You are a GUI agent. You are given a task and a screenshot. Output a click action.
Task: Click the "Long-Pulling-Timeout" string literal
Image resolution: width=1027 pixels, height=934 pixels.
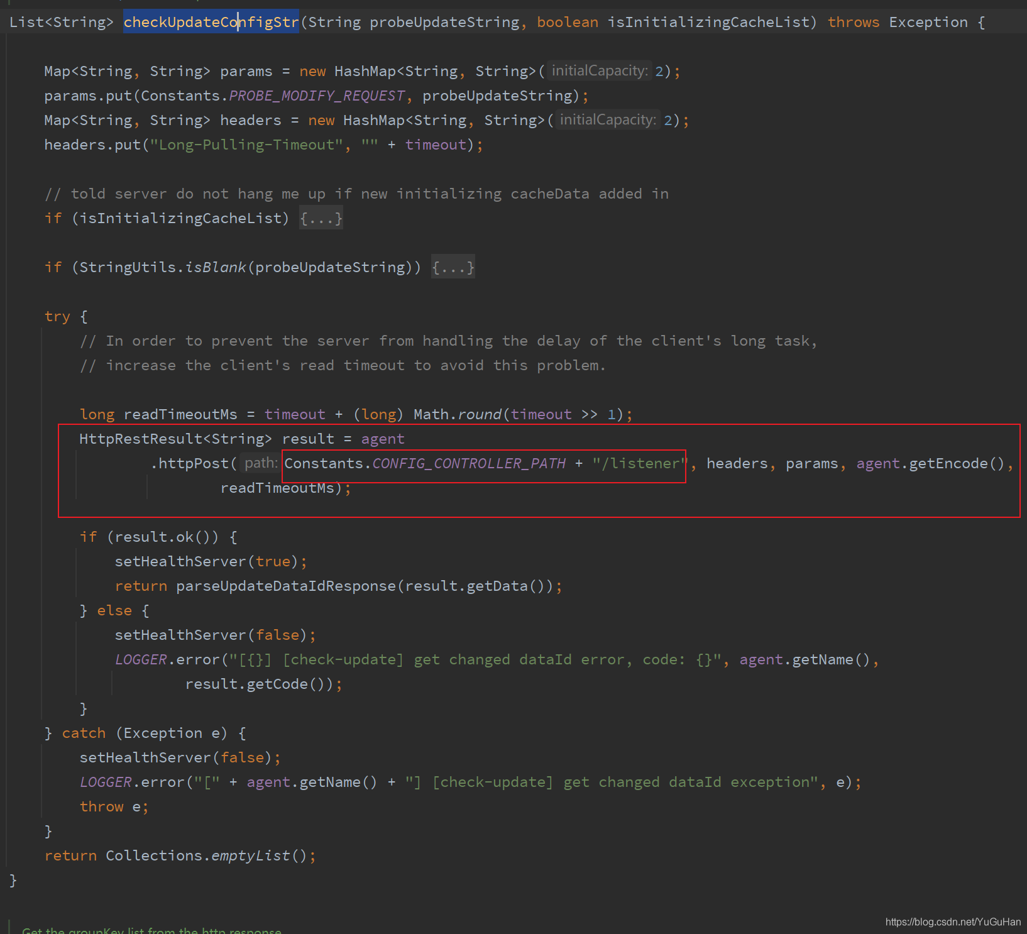246,145
